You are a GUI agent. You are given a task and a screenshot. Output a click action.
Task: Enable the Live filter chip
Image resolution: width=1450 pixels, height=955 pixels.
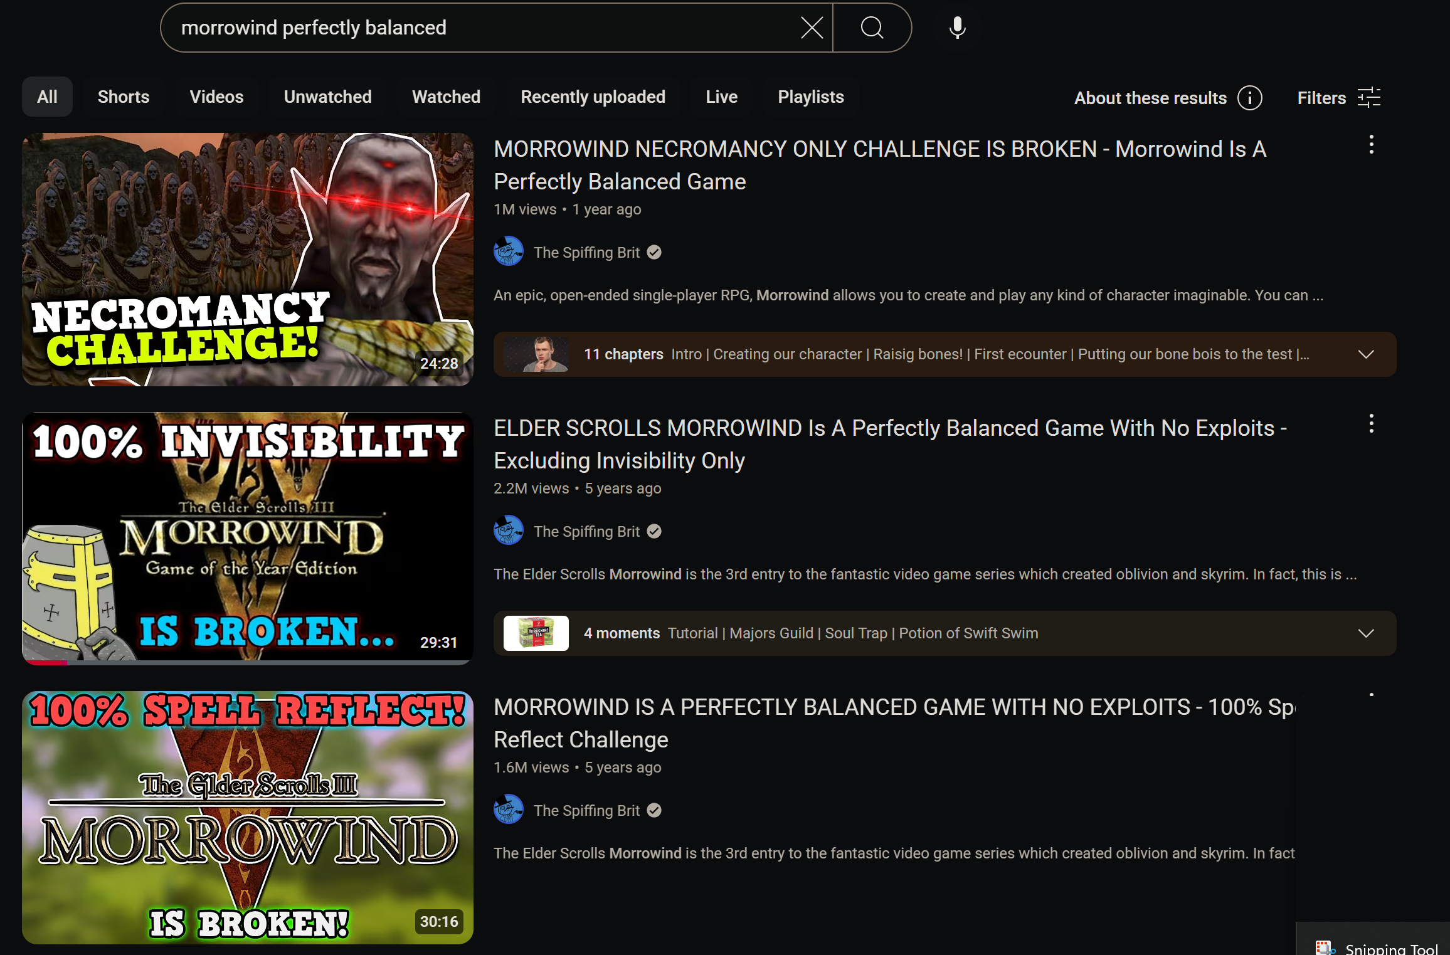pos(721,97)
